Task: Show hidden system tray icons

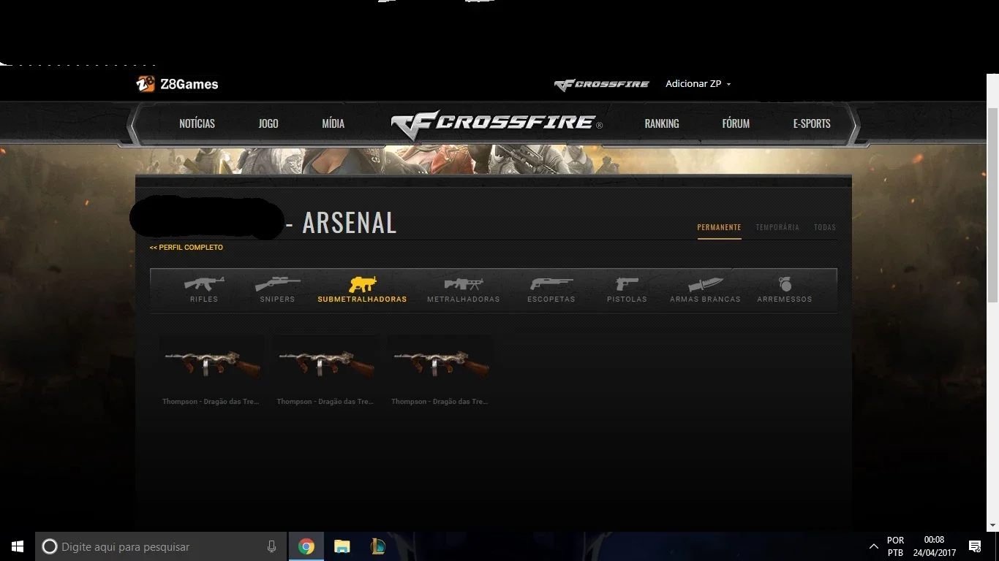Action: point(873,546)
